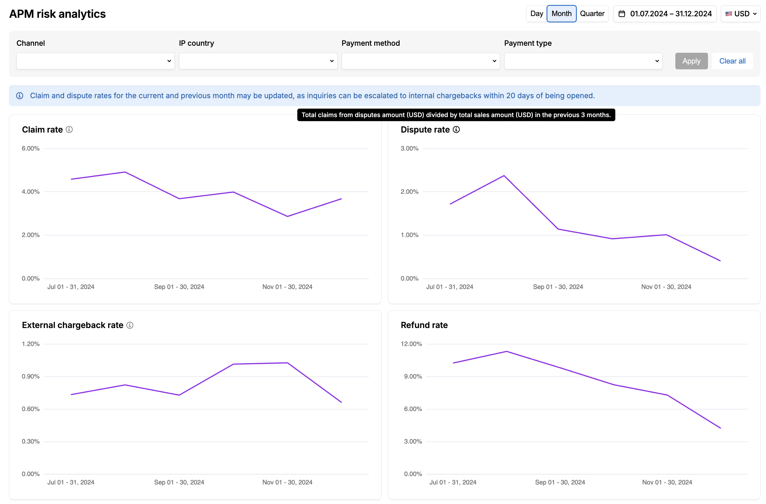This screenshot has width=766, height=504.
Task: Expand the Payment method dropdown
Action: [x=420, y=61]
